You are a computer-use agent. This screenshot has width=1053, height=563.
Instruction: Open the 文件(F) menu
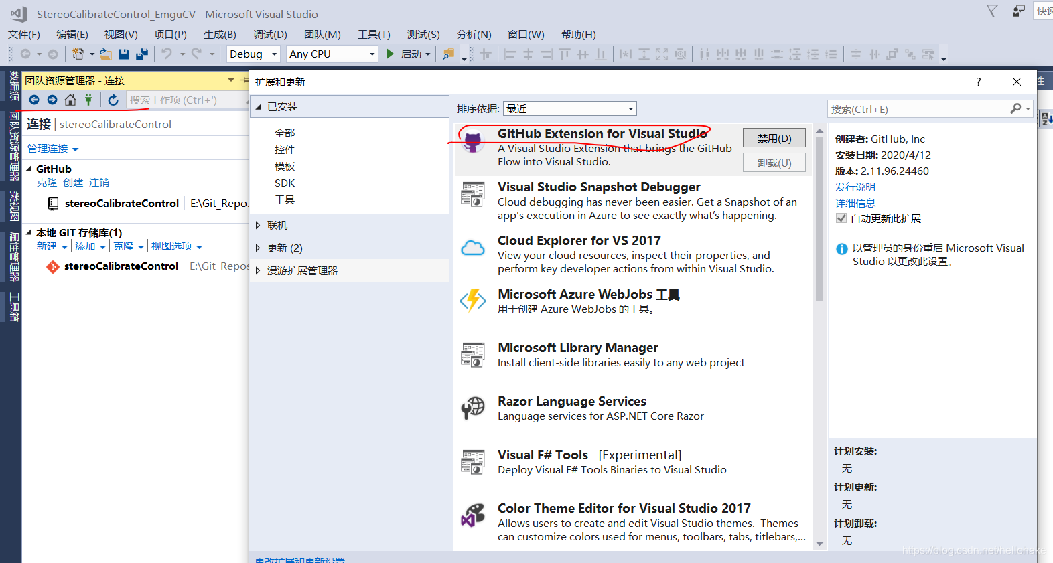[24, 35]
